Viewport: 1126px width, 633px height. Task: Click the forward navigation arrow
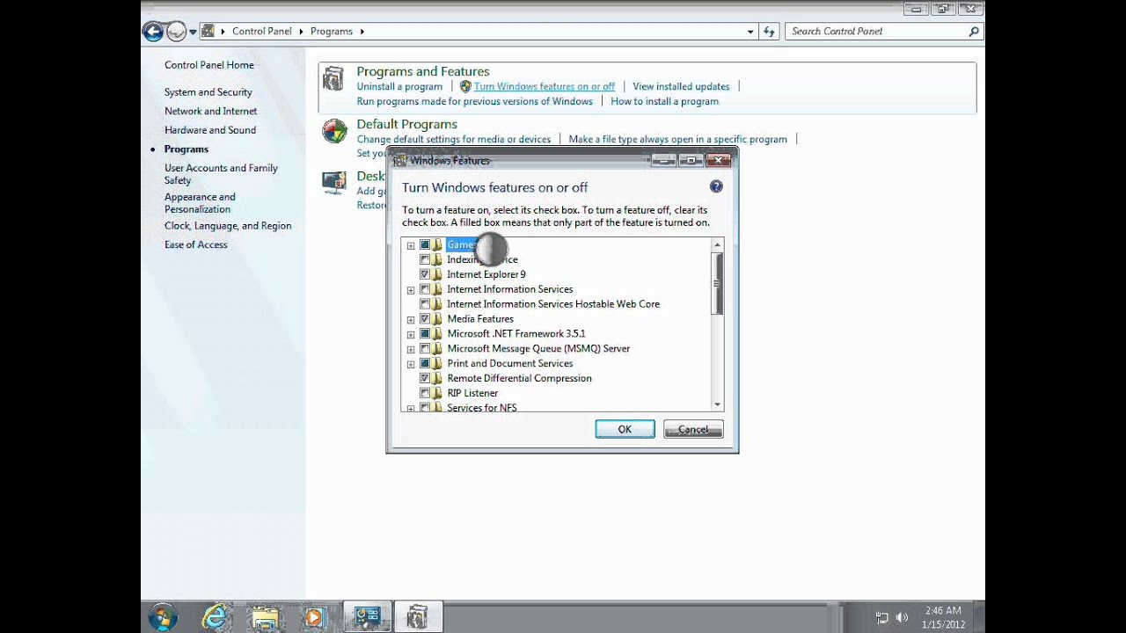coord(177,32)
